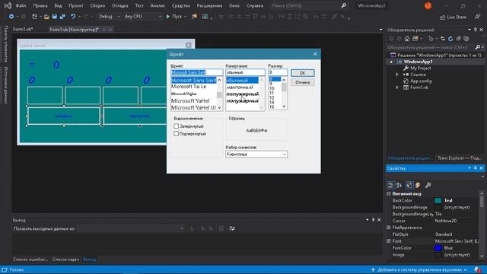The height and width of the screenshot is (274, 487).
Task: Open the Отладка menu
Action: pos(120,5)
